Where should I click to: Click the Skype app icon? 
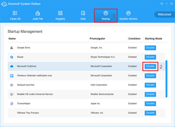(12, 57)
